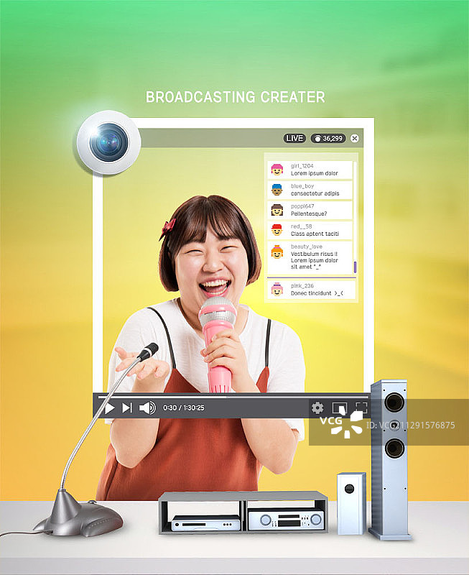469x575 pixels.
Task: Enter fullscreen mode
Action: click(361, 408)
